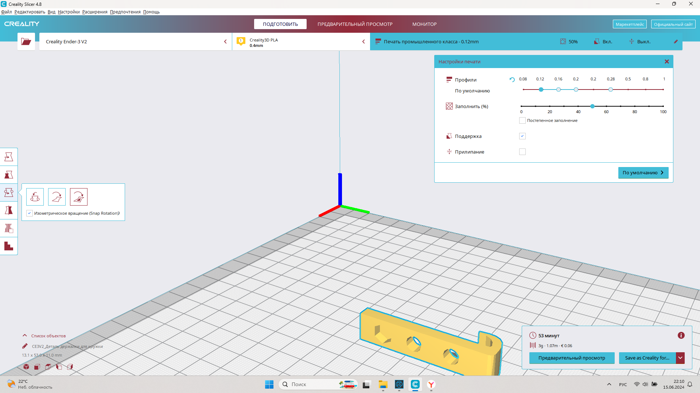The height and width of the screenshot is (393, 700).
Task: Open file with the folder icon
Action: [x=26, y=41]
